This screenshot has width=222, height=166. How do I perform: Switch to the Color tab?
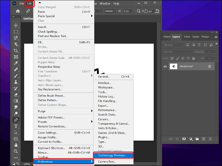(x=186, y=37)
